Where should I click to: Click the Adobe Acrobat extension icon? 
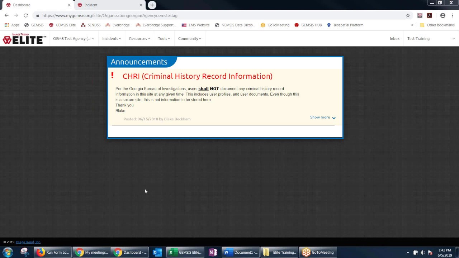(x=430, y=15)
